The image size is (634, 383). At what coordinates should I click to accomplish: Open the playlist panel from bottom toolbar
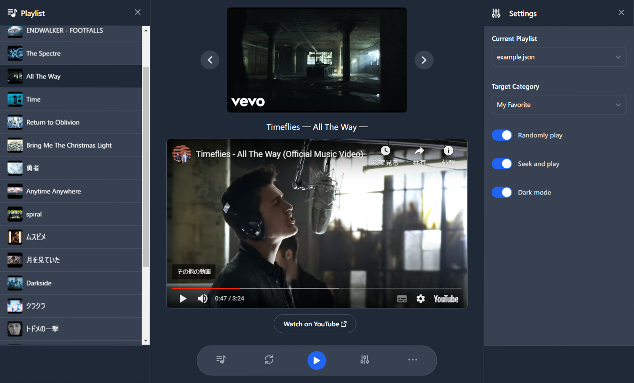(x=221, y=360)
